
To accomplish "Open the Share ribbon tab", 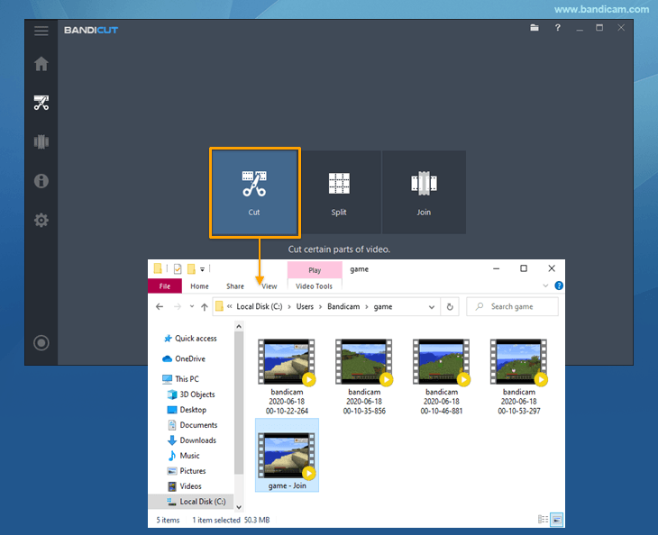I will 235,286.
